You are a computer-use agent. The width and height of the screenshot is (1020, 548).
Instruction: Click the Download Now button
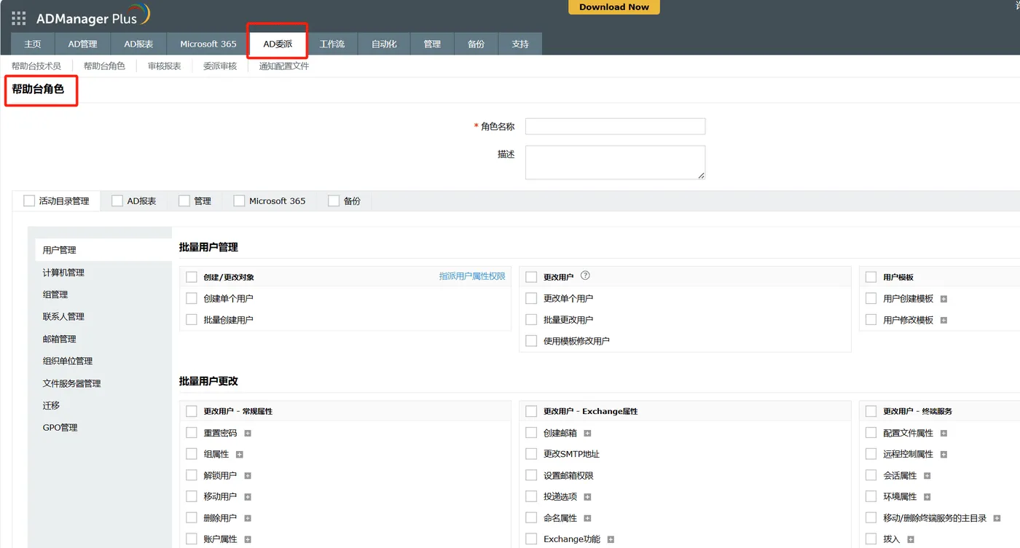(614, 7)
